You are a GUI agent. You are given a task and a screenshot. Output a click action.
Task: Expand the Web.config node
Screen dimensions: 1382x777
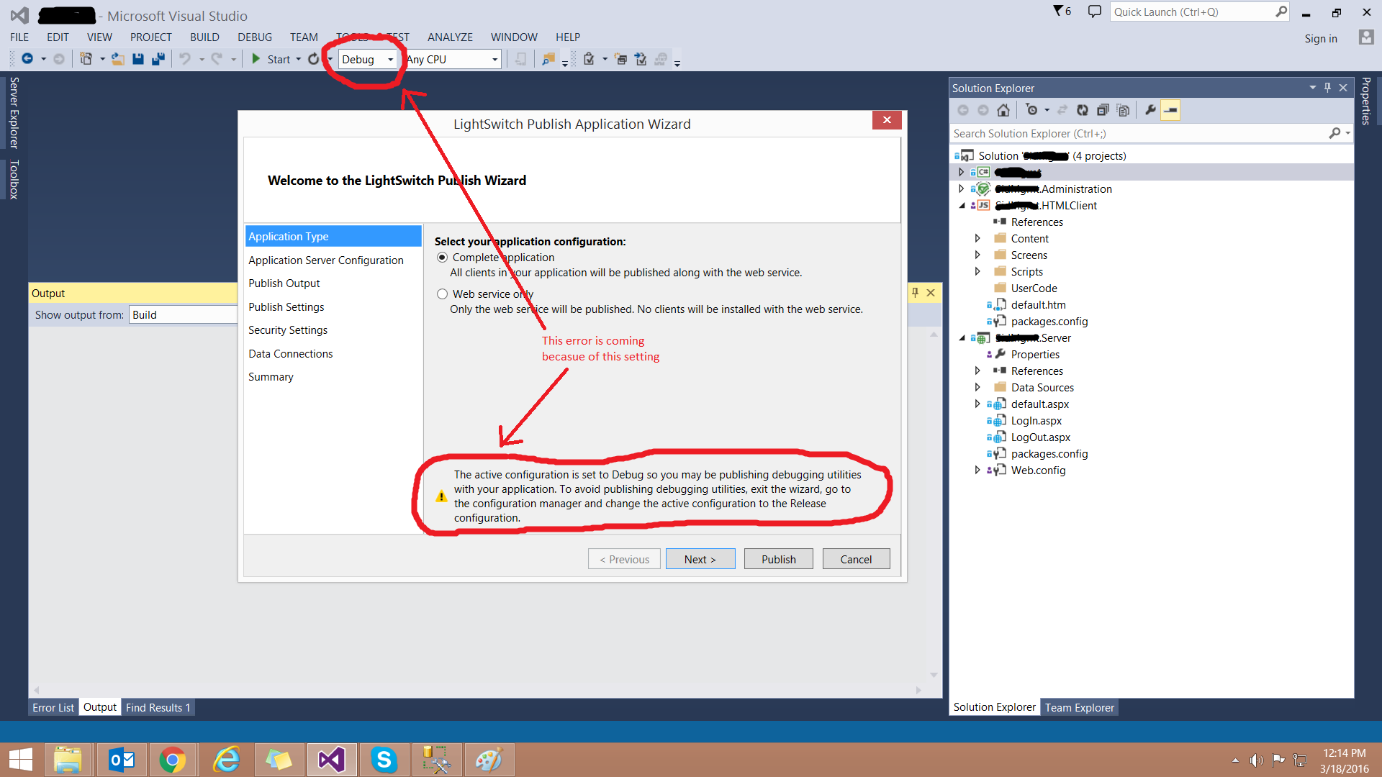coord(977,470)
